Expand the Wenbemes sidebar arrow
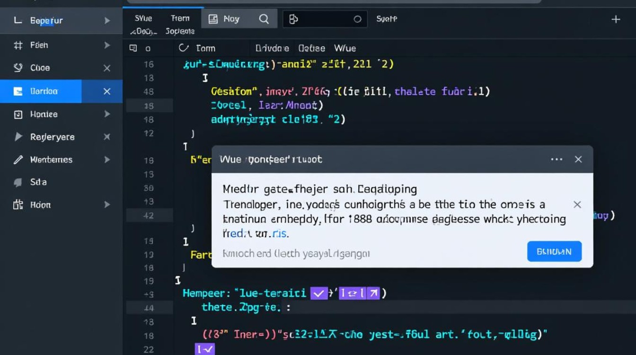Image resolution: width=636 pixels, height=355 pixels. [107, 160]
